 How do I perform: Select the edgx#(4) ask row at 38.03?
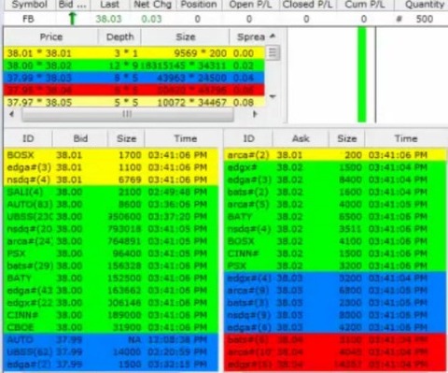[335, 278]
